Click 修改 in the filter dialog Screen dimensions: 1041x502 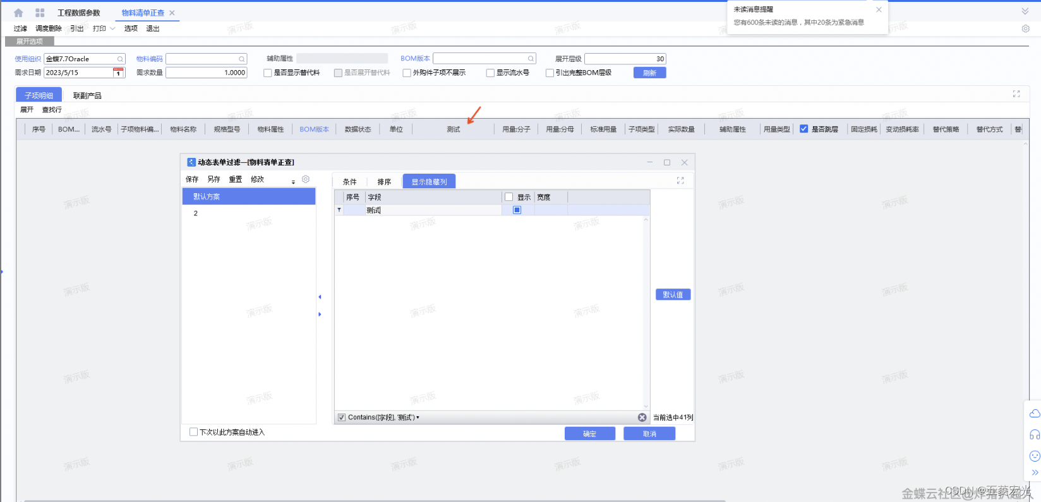[257, 179]
